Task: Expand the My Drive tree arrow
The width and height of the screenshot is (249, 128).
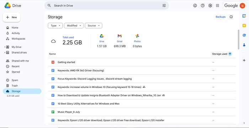Action: click(5, 47)
